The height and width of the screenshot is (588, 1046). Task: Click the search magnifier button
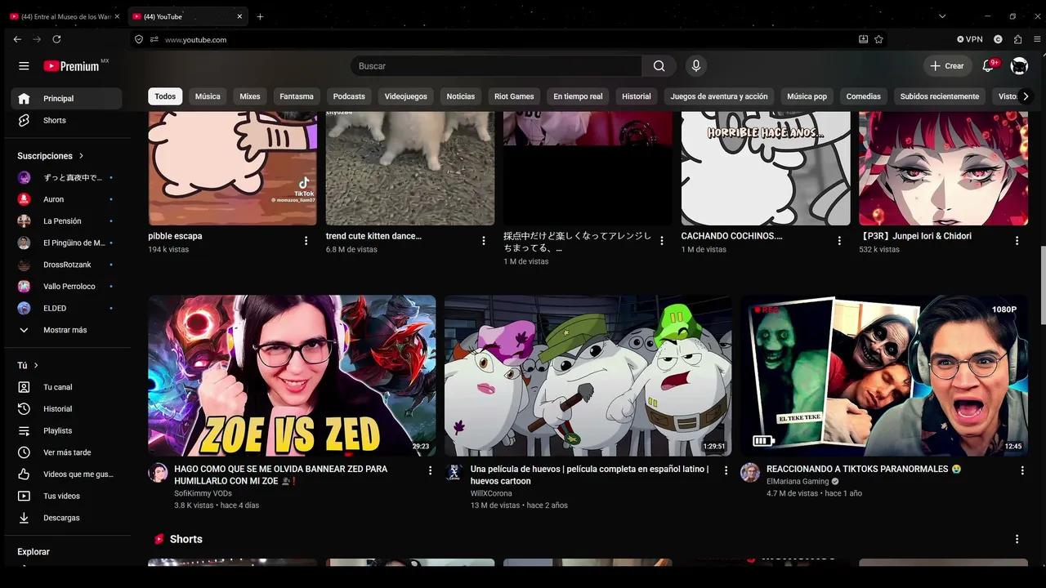click(x=659, y=66)
